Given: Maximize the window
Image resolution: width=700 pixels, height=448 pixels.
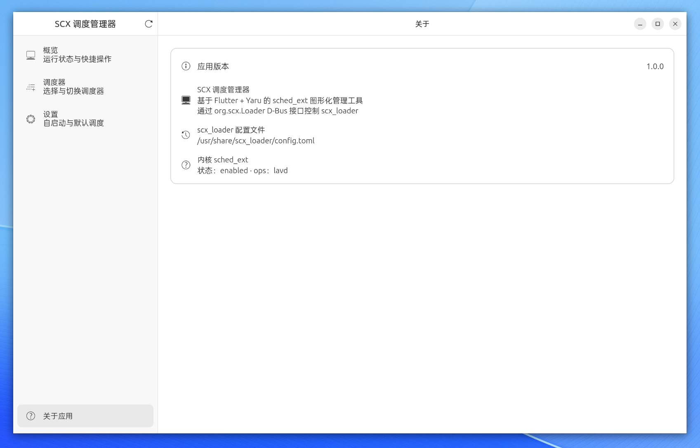Looking at the screenshot, I should [658, 24].
